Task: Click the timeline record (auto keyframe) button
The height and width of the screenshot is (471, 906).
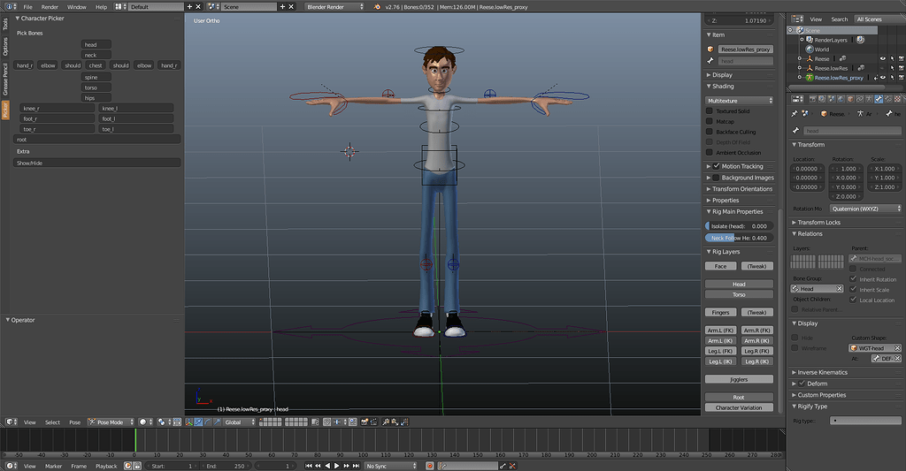Action: click(430, 466)
